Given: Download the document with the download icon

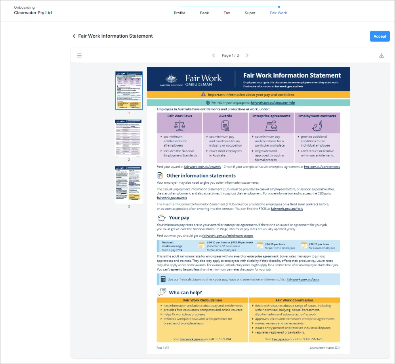Looking at the screenshot, I should (x=381, y=55).
